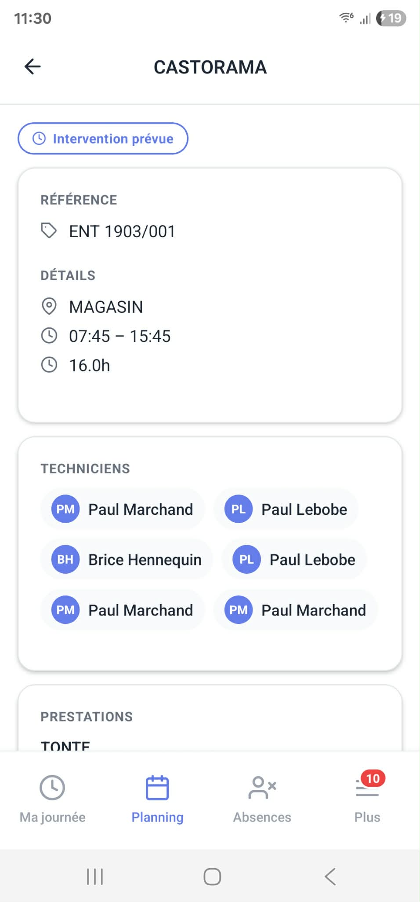Tap the back arrow beside CASTORAMA
This screenshot has height=902, width=420.
coord(33,67)
